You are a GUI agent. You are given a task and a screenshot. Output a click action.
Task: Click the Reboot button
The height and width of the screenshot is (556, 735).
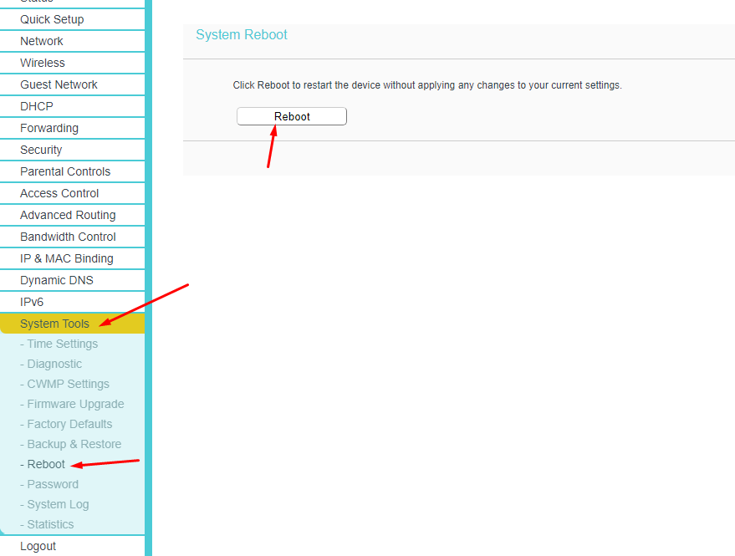[291, 115]
